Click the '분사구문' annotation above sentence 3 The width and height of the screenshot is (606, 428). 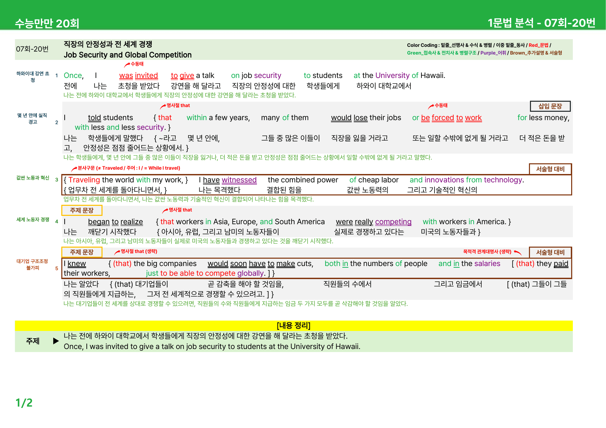click(x=129, y=168)
